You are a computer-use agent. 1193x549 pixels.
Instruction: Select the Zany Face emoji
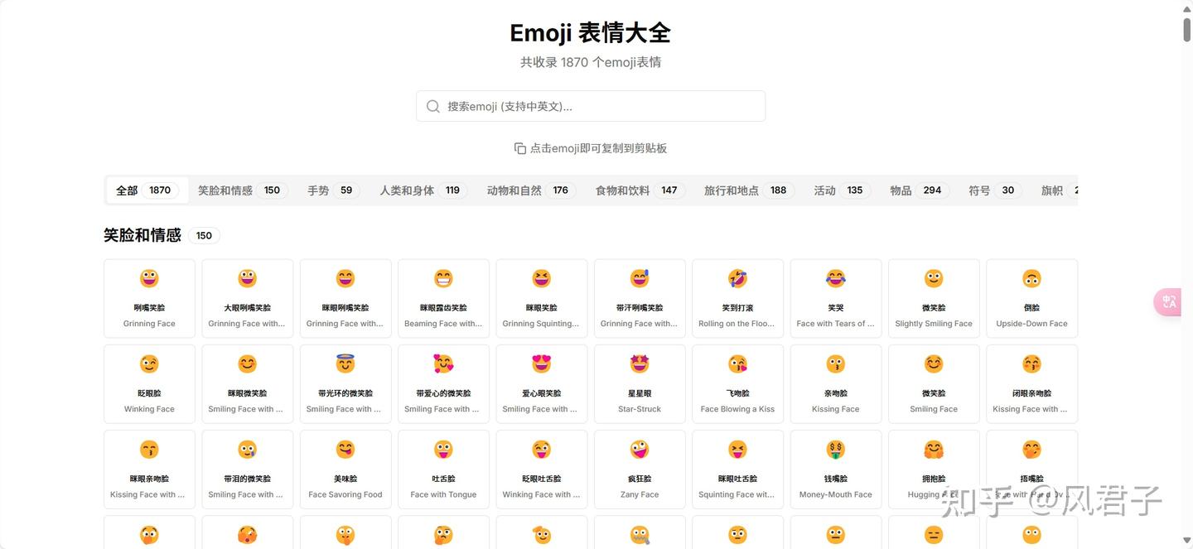639,468
